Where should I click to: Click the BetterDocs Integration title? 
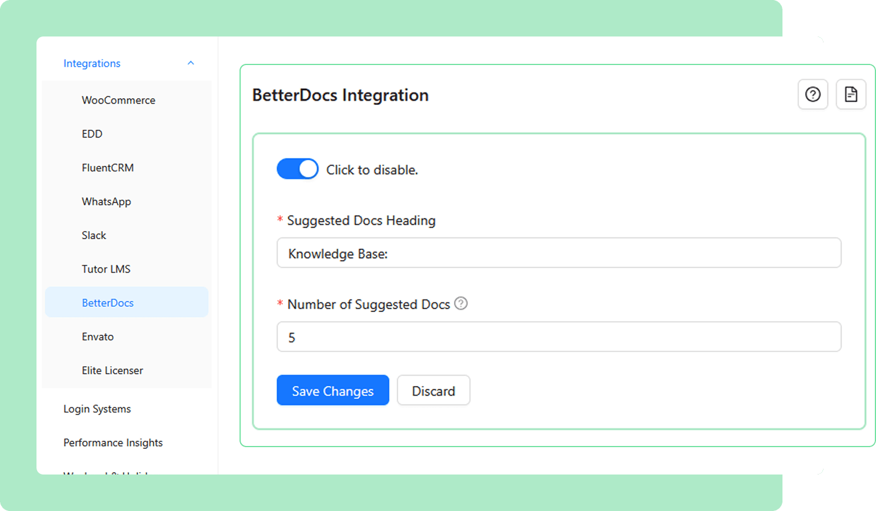[340, 95]
